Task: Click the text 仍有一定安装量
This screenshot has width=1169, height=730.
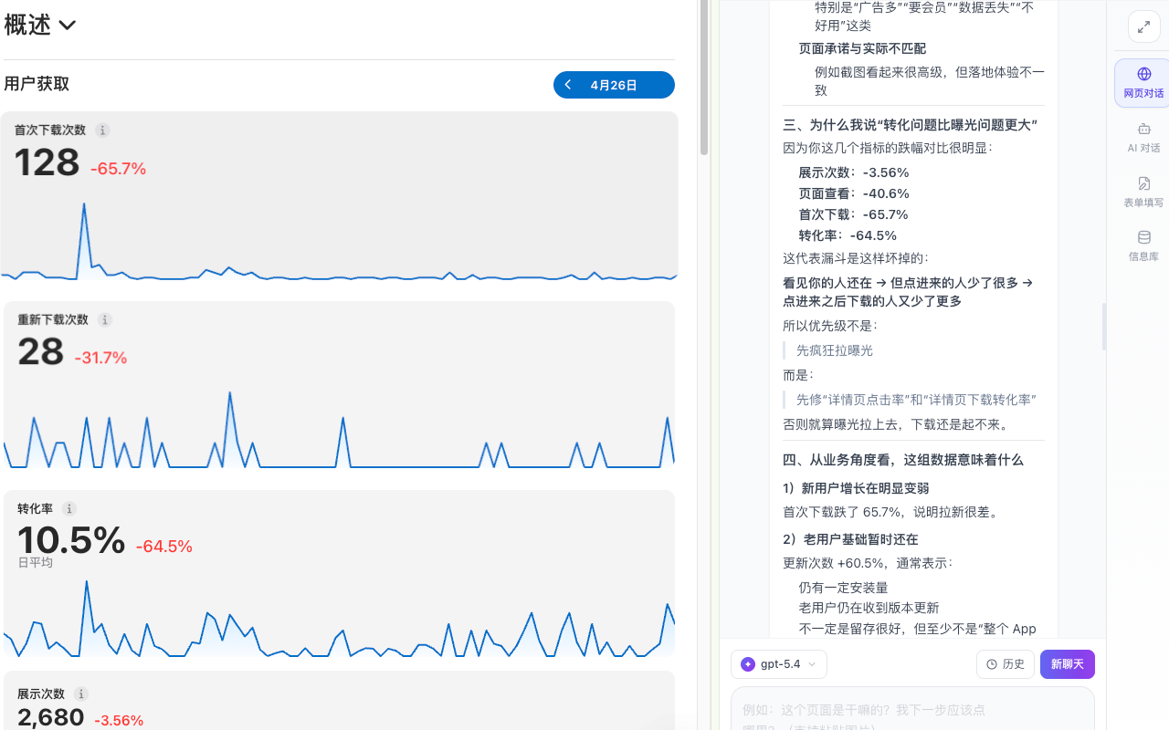Action: 843,588
